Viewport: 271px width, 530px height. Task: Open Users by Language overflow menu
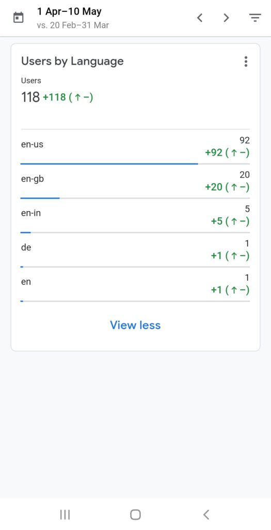pos(246,62)
